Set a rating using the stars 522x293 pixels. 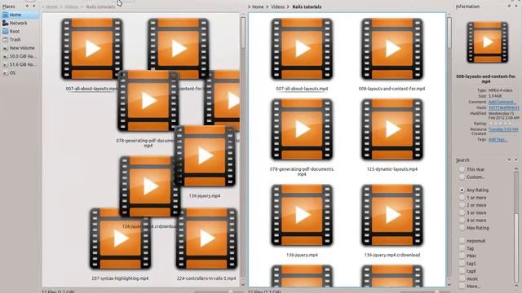point(501,124)
